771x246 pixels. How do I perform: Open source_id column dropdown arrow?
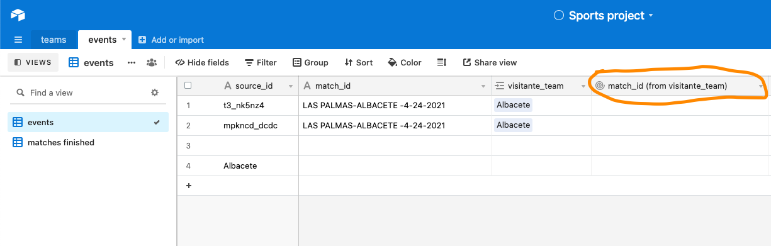(x=291, y=86)
